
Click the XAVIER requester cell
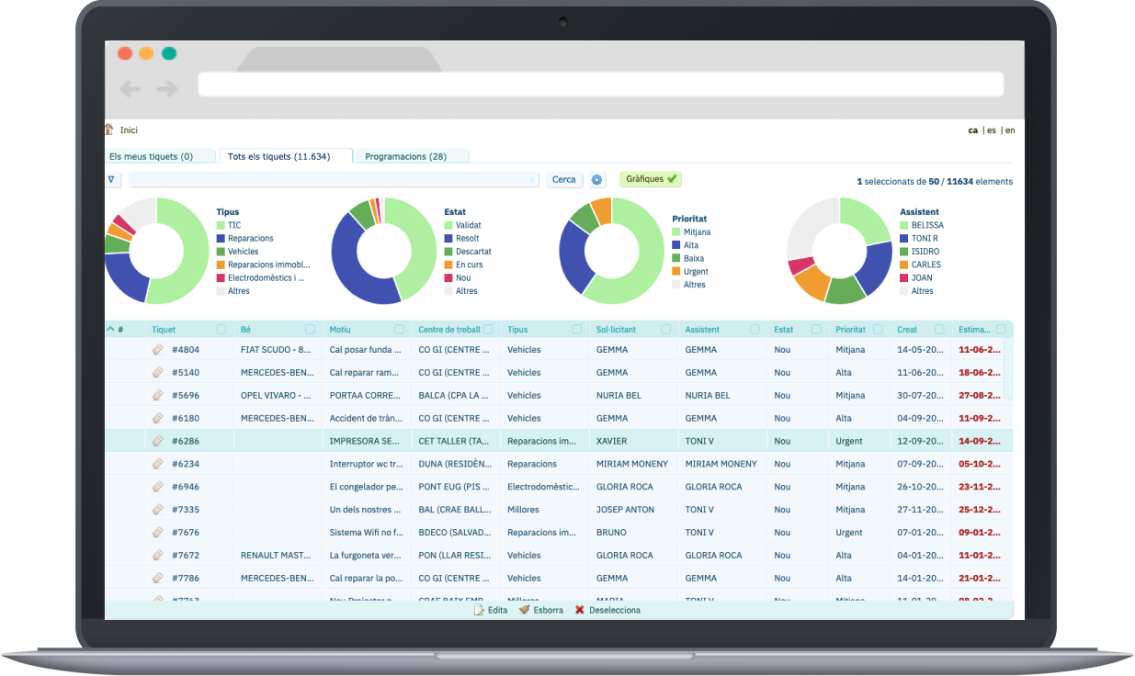(x=633, y=441)
